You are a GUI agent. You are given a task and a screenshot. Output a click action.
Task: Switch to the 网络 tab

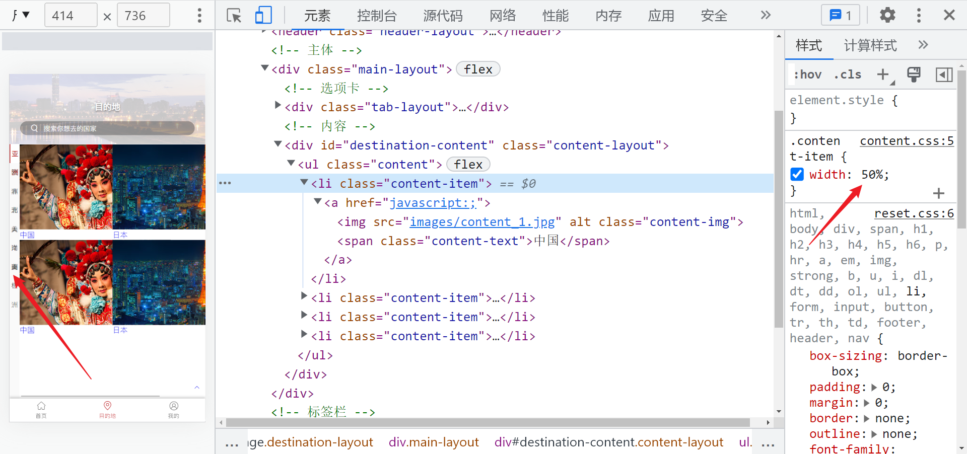(503, 16)
